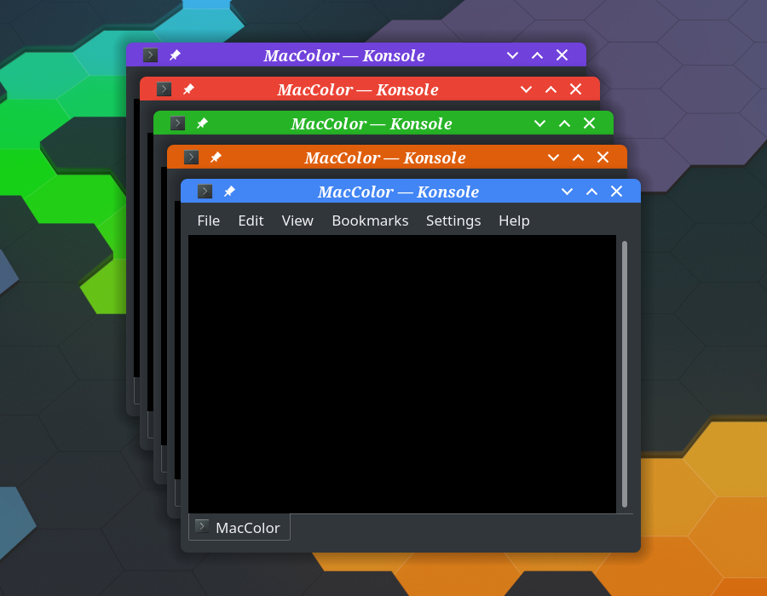
Task: Click the Konsole app icon in orange titlebar
Action: click(191, 158)
